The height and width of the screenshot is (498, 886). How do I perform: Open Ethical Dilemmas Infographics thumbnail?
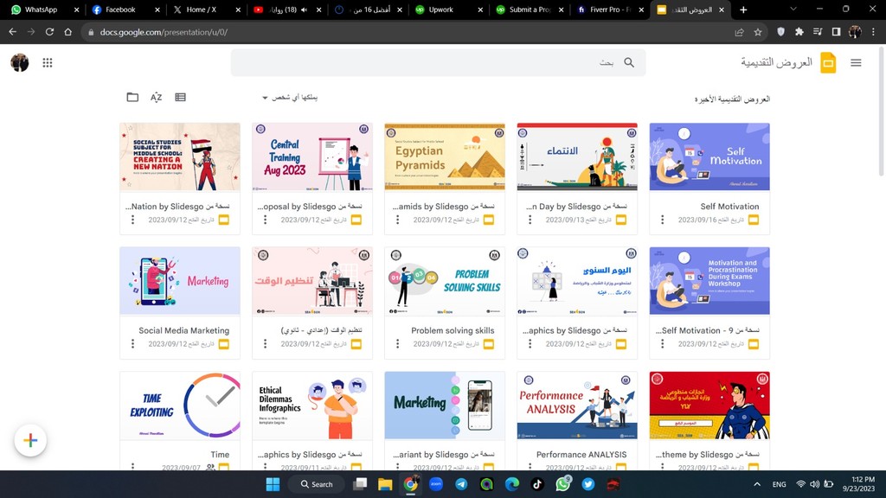point(311,405)
